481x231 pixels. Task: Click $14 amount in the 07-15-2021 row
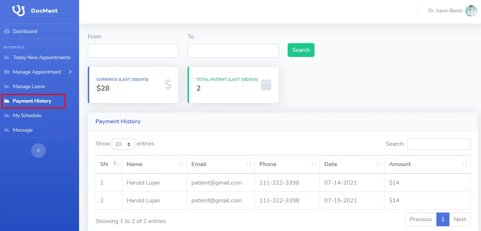(x=394, y=201)
